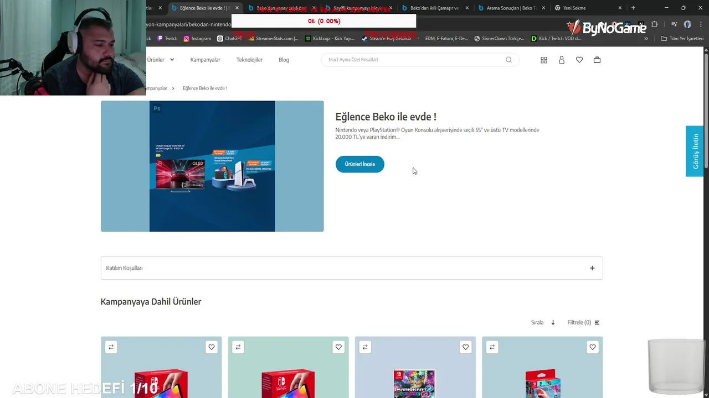Screen dimensions: 709x398
Task: Open StreamerStats.com bookmark
Action: pos(273,39)
